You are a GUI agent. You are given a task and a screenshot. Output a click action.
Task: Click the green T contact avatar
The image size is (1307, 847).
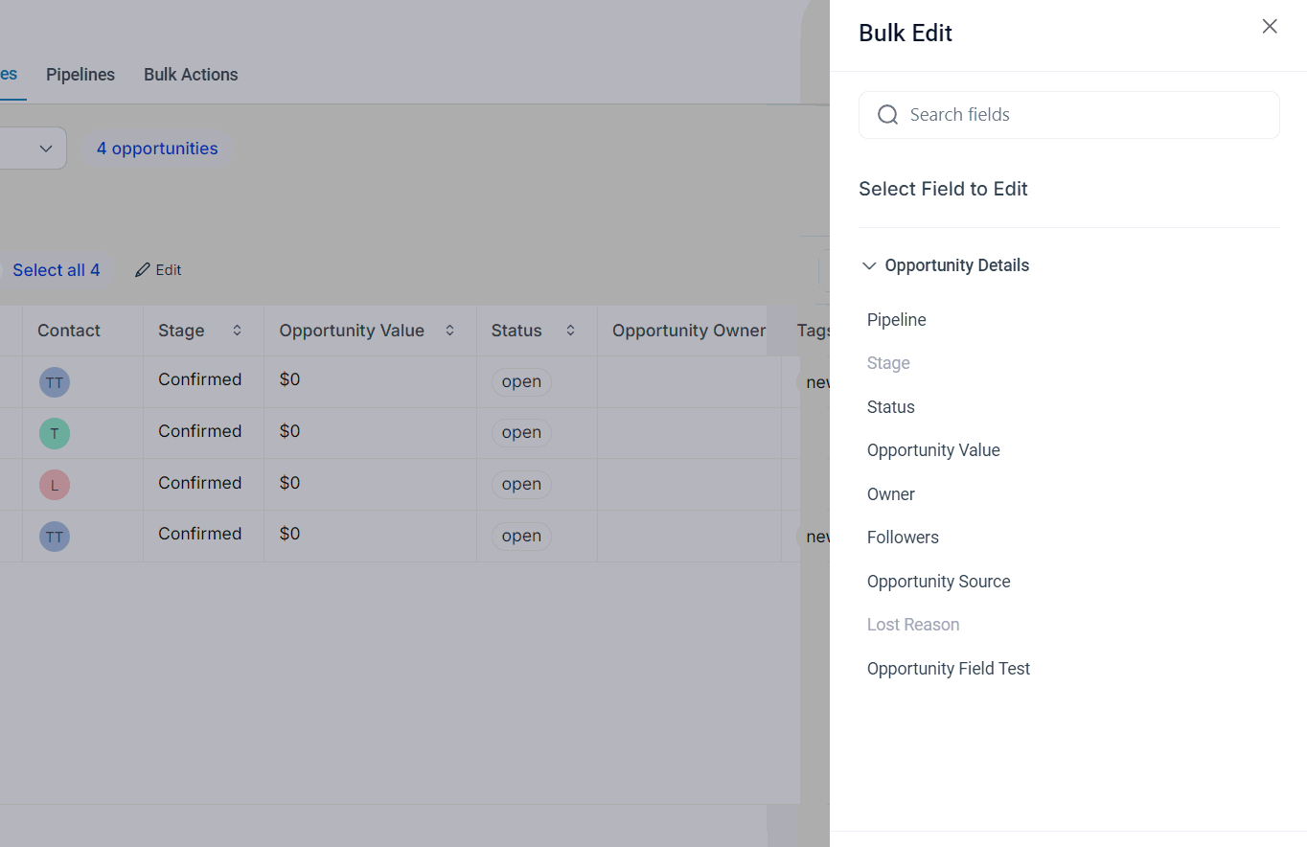pyautogui.click(x=55, y=433)
